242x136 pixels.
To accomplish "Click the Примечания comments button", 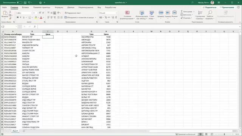I will pyautogui.click(x=227, y=8).
